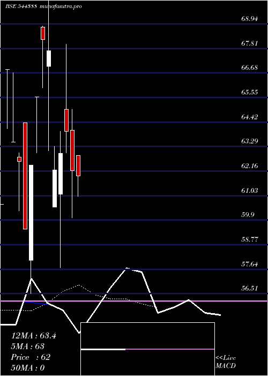The image size is (268, 376).
Task: Click the 12MA : 63.4 readout
Action: tap(33, 336)
